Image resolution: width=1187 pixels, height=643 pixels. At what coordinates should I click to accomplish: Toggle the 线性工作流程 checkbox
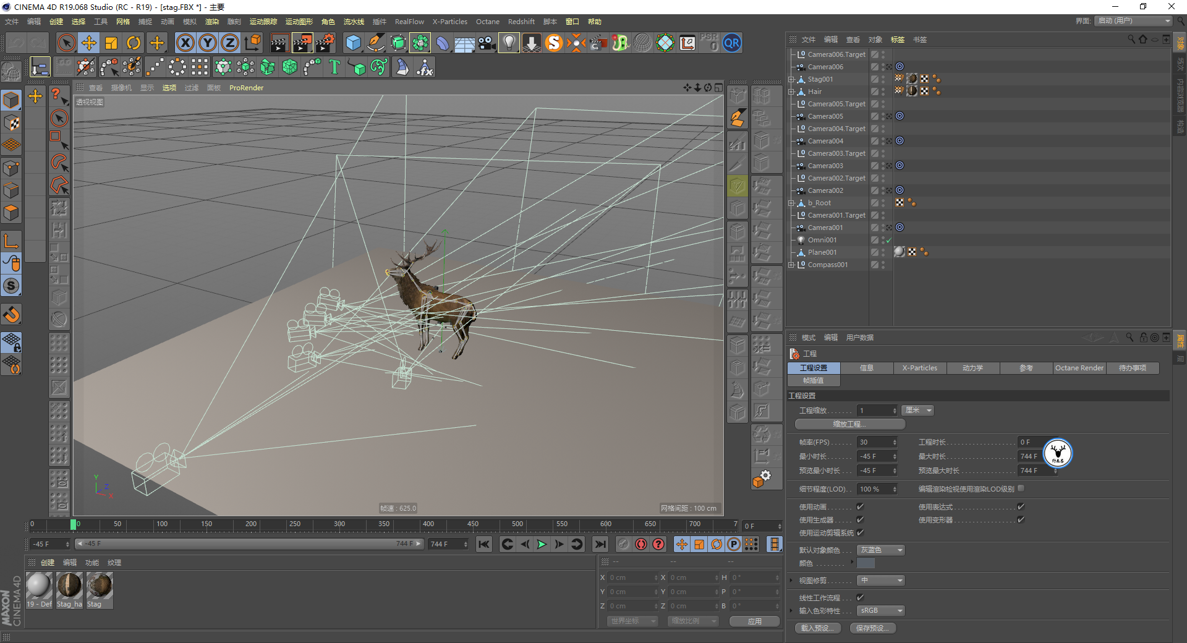[x=860, y=598]
